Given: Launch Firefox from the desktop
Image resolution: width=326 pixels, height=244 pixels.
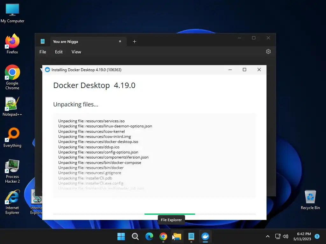Looking at the screenshot, I should [12, 44].
